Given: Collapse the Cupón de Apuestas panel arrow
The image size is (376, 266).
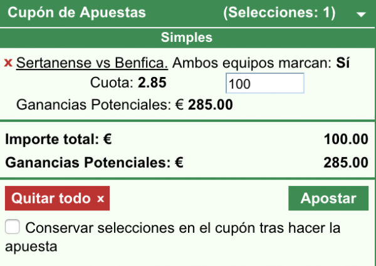Looking at the screenshot, I should [x=360, y=14].
